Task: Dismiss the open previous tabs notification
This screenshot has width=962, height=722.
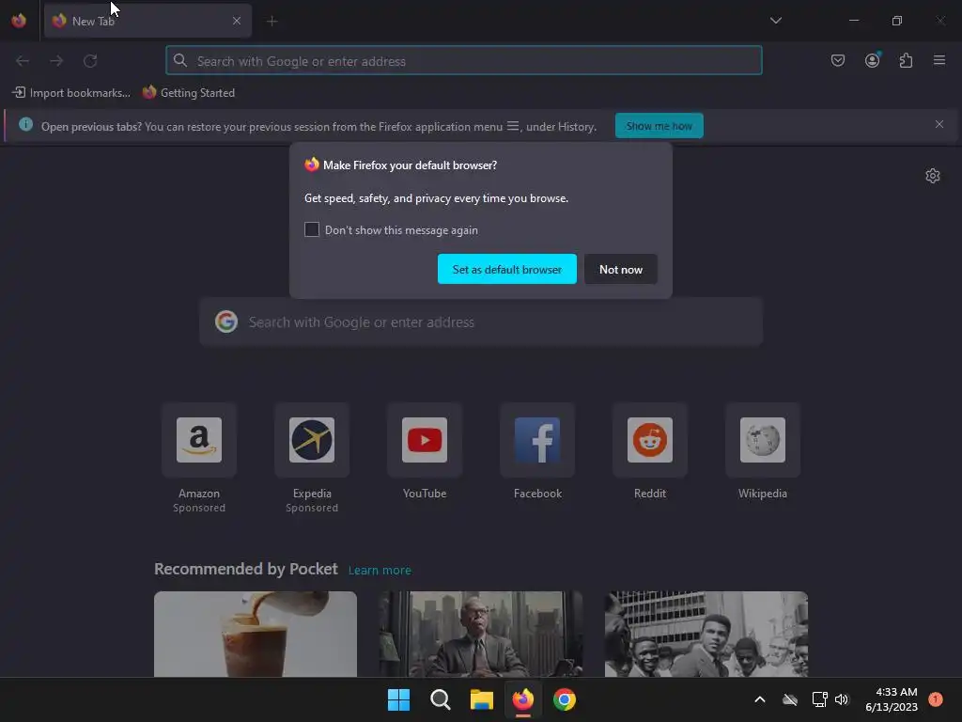Action: click(x=939, y=124)
